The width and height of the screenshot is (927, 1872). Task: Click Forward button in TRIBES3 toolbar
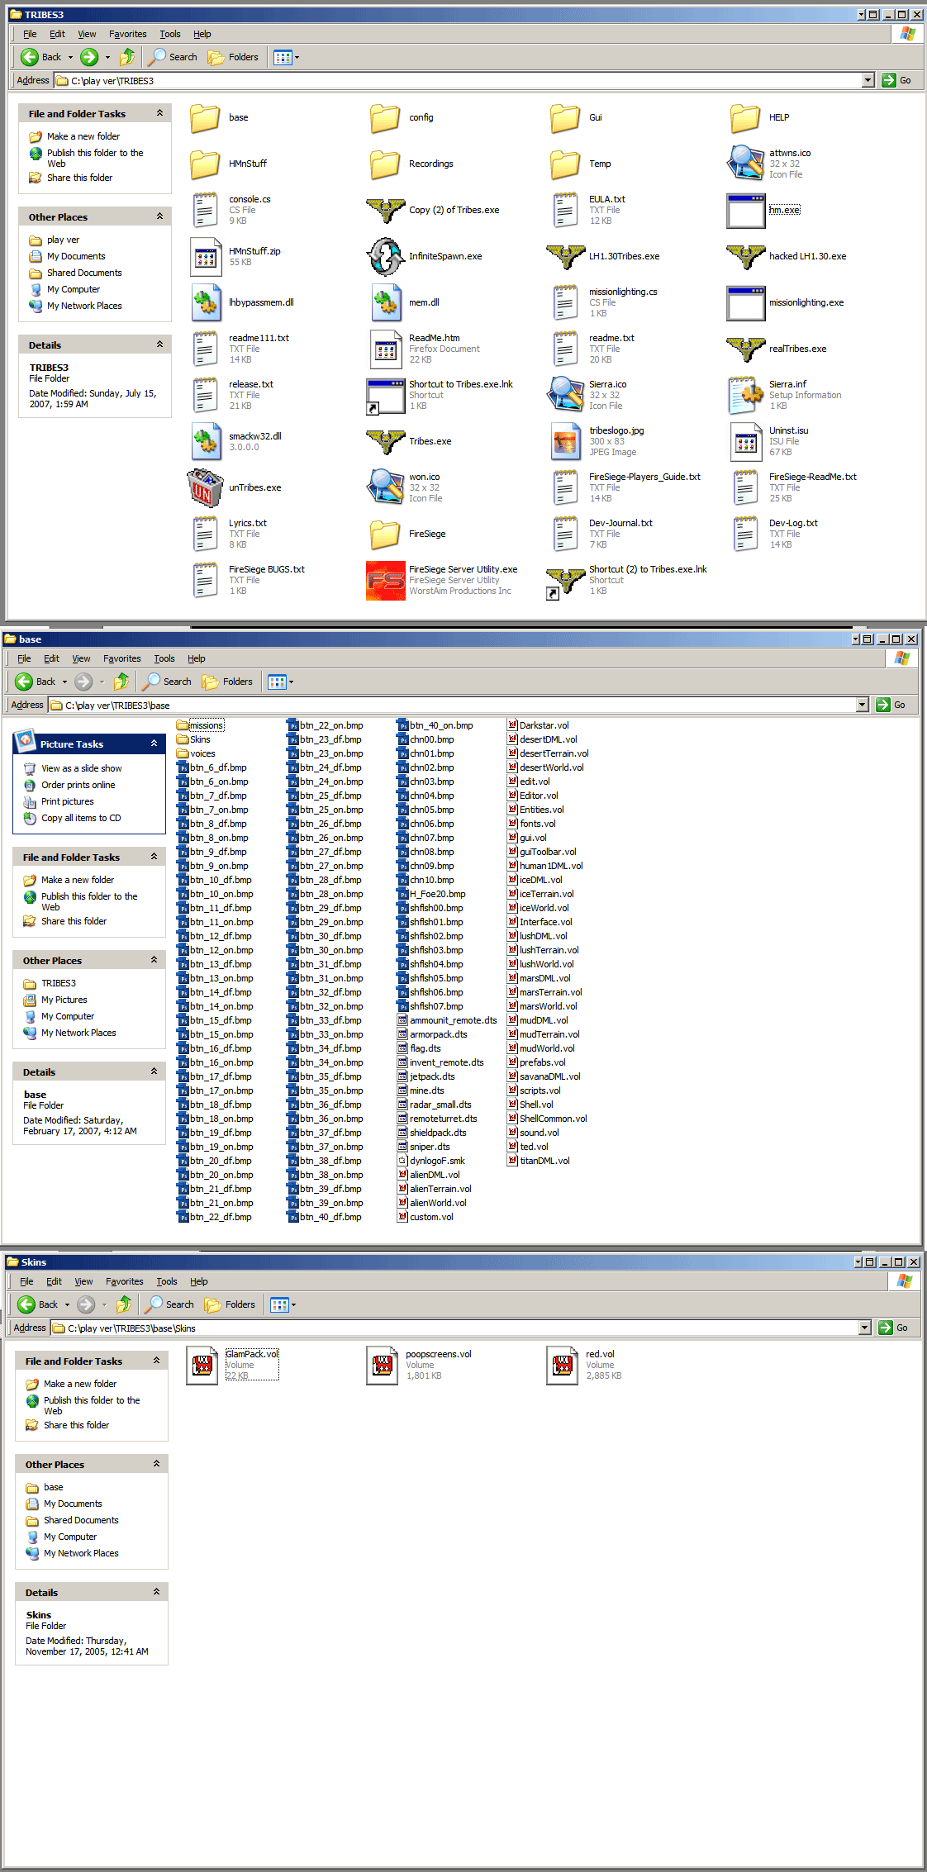(x=89, y=57)
